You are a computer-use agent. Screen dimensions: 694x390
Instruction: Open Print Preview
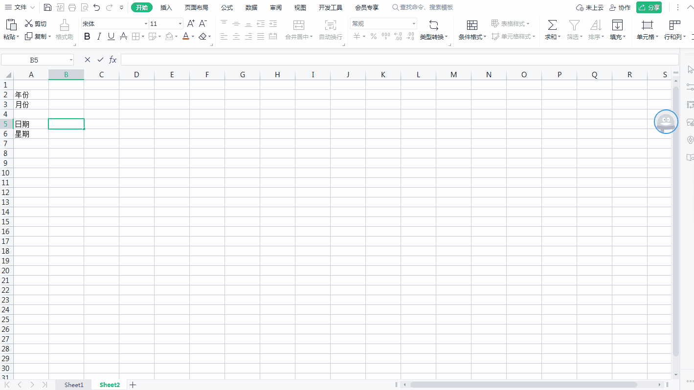coord(85,7)
